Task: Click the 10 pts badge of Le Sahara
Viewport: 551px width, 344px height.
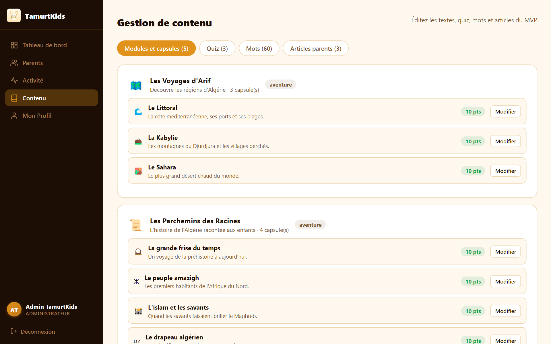Action: click(473, 171)
